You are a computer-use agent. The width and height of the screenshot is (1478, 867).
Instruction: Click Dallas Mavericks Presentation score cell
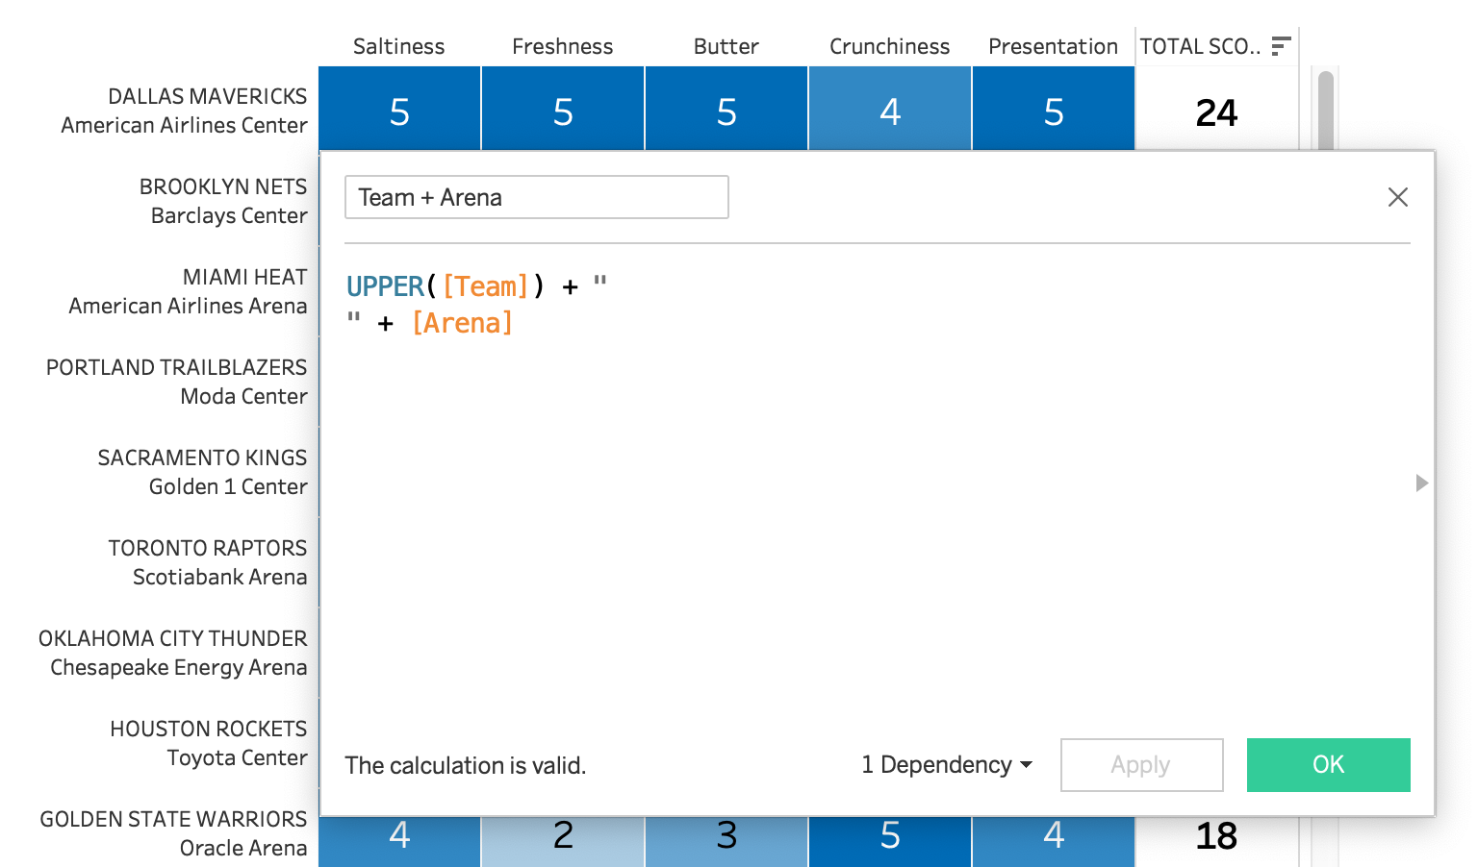coord(1054,109)
